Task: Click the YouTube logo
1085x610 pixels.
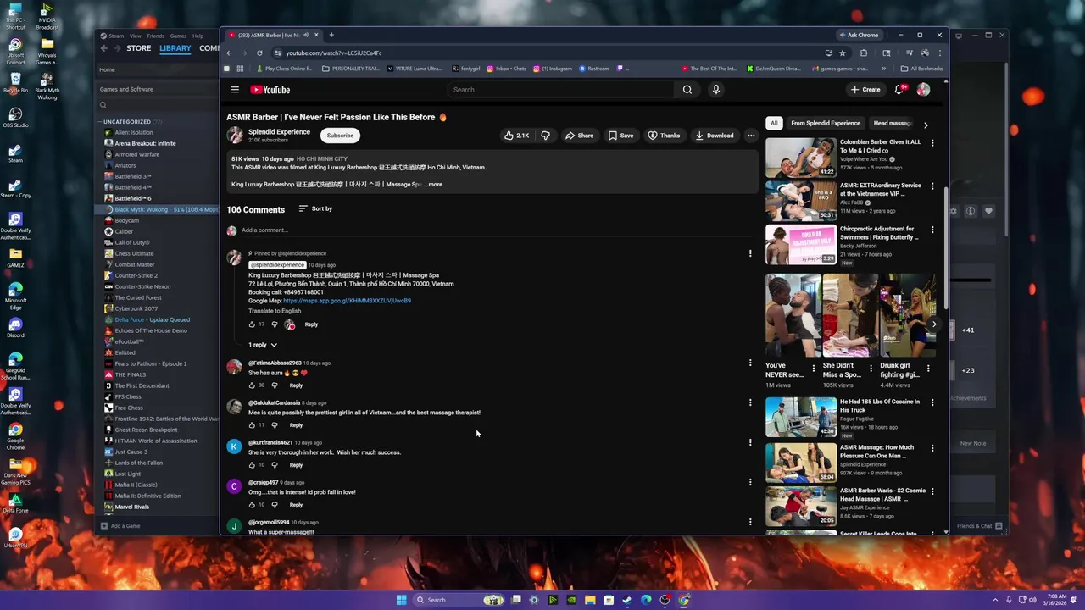Action: pyautogui.click(x=270, y=90)
